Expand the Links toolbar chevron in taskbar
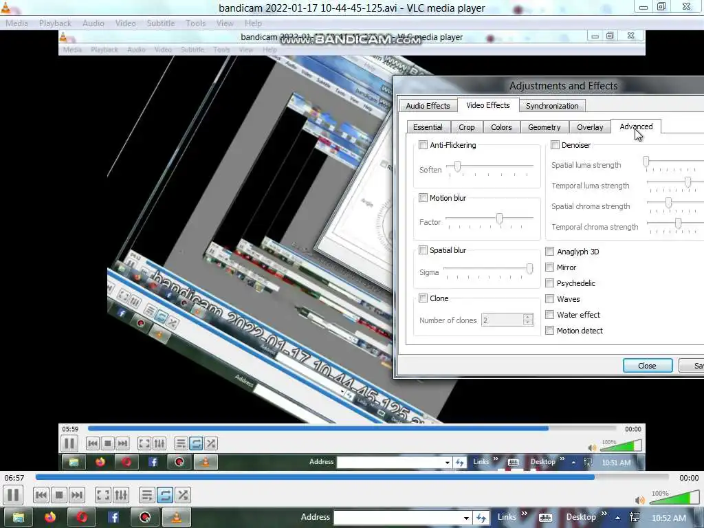The height and width of the screenshot is (528, 704). click(524, 514)
